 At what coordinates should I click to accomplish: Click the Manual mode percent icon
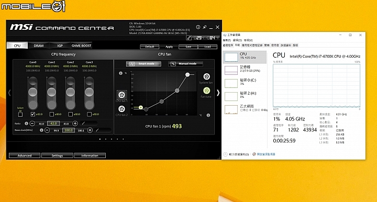pos(173,64)
